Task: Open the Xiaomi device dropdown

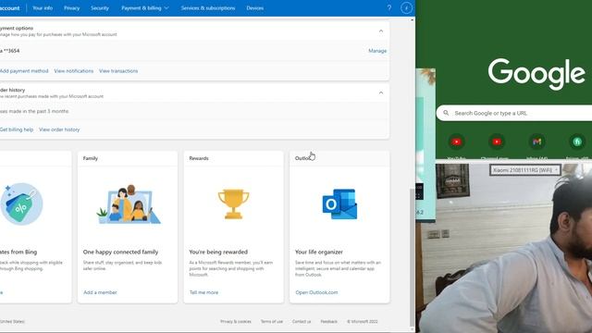Action: point(525,170)
